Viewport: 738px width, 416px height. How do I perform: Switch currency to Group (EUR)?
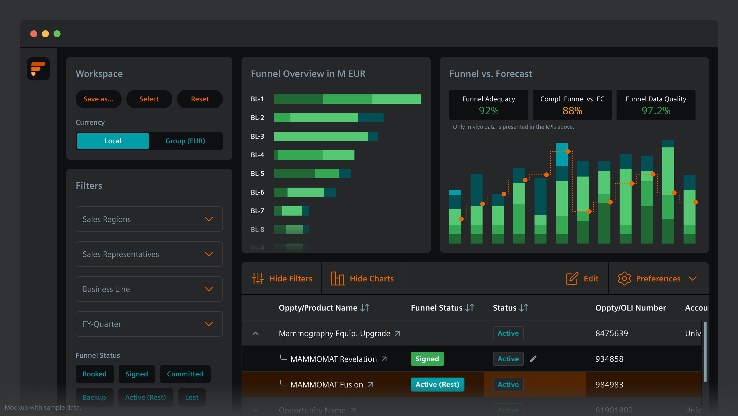tap(185, 141)
